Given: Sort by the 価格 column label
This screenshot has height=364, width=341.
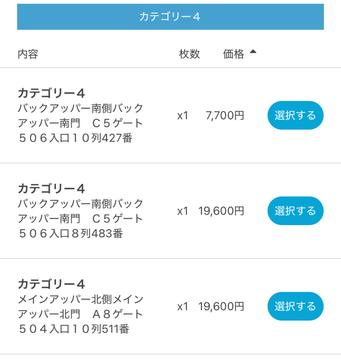Looking at the screenshot, I should [x=233, y=54].
